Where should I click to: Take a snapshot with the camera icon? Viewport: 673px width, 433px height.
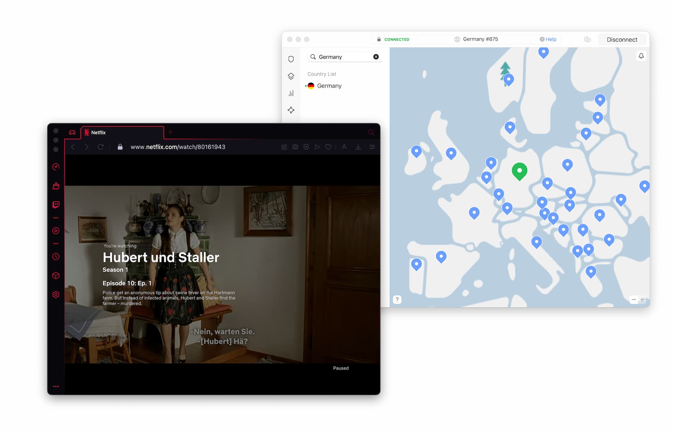295,147
